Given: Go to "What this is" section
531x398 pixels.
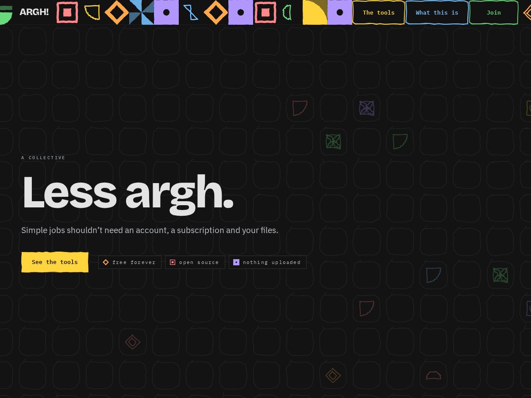Looking at the screenshot, I should click(437, 12).
